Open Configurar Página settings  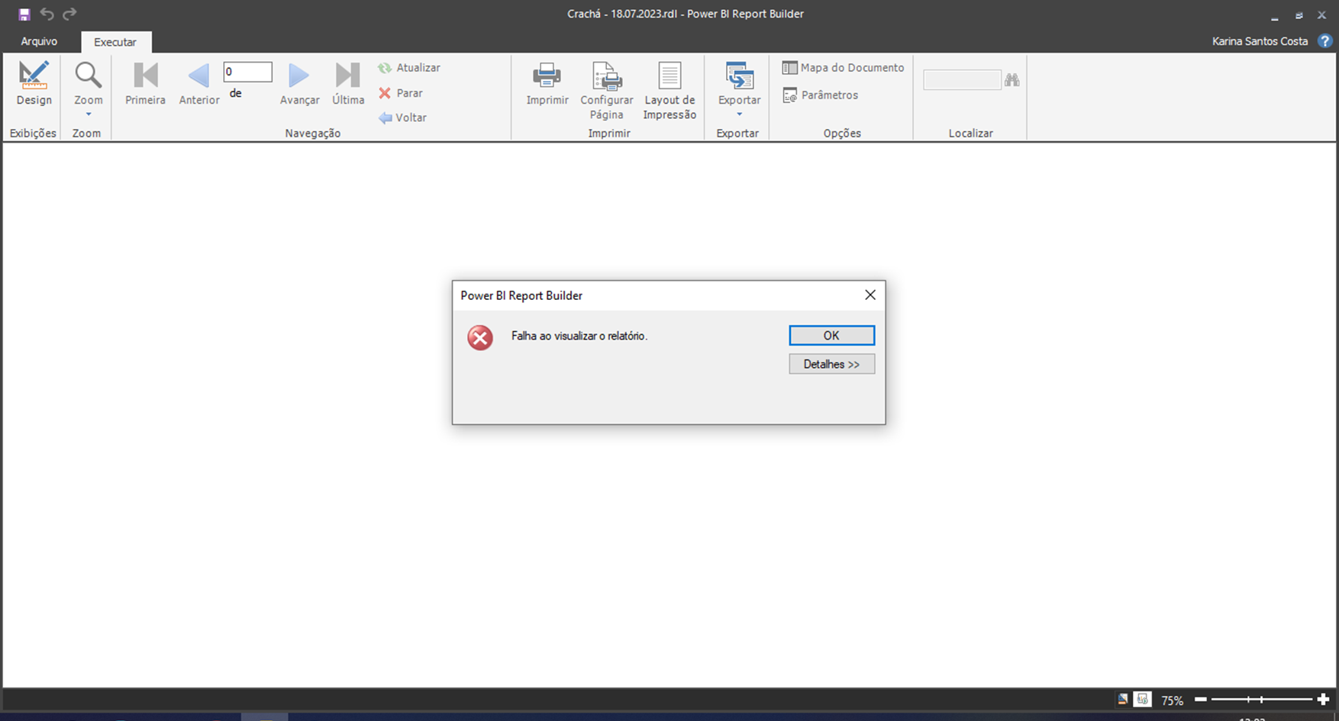click(x=606, y=91)
